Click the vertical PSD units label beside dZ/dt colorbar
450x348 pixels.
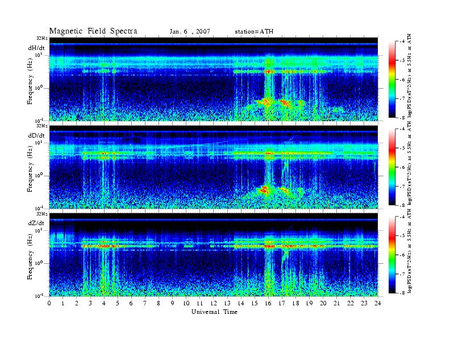[x=409, y=251]
